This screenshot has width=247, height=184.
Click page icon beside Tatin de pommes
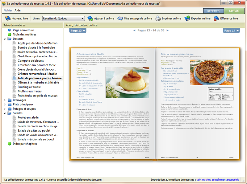click(x=14, y=78)
